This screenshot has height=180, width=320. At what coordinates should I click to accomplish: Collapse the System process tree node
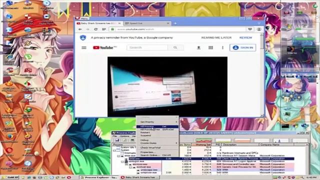pos(114,150)
